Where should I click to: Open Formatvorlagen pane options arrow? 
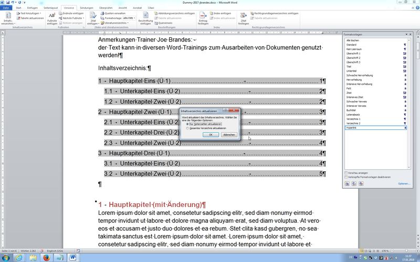pyautogui.click(x=406, y=35)
